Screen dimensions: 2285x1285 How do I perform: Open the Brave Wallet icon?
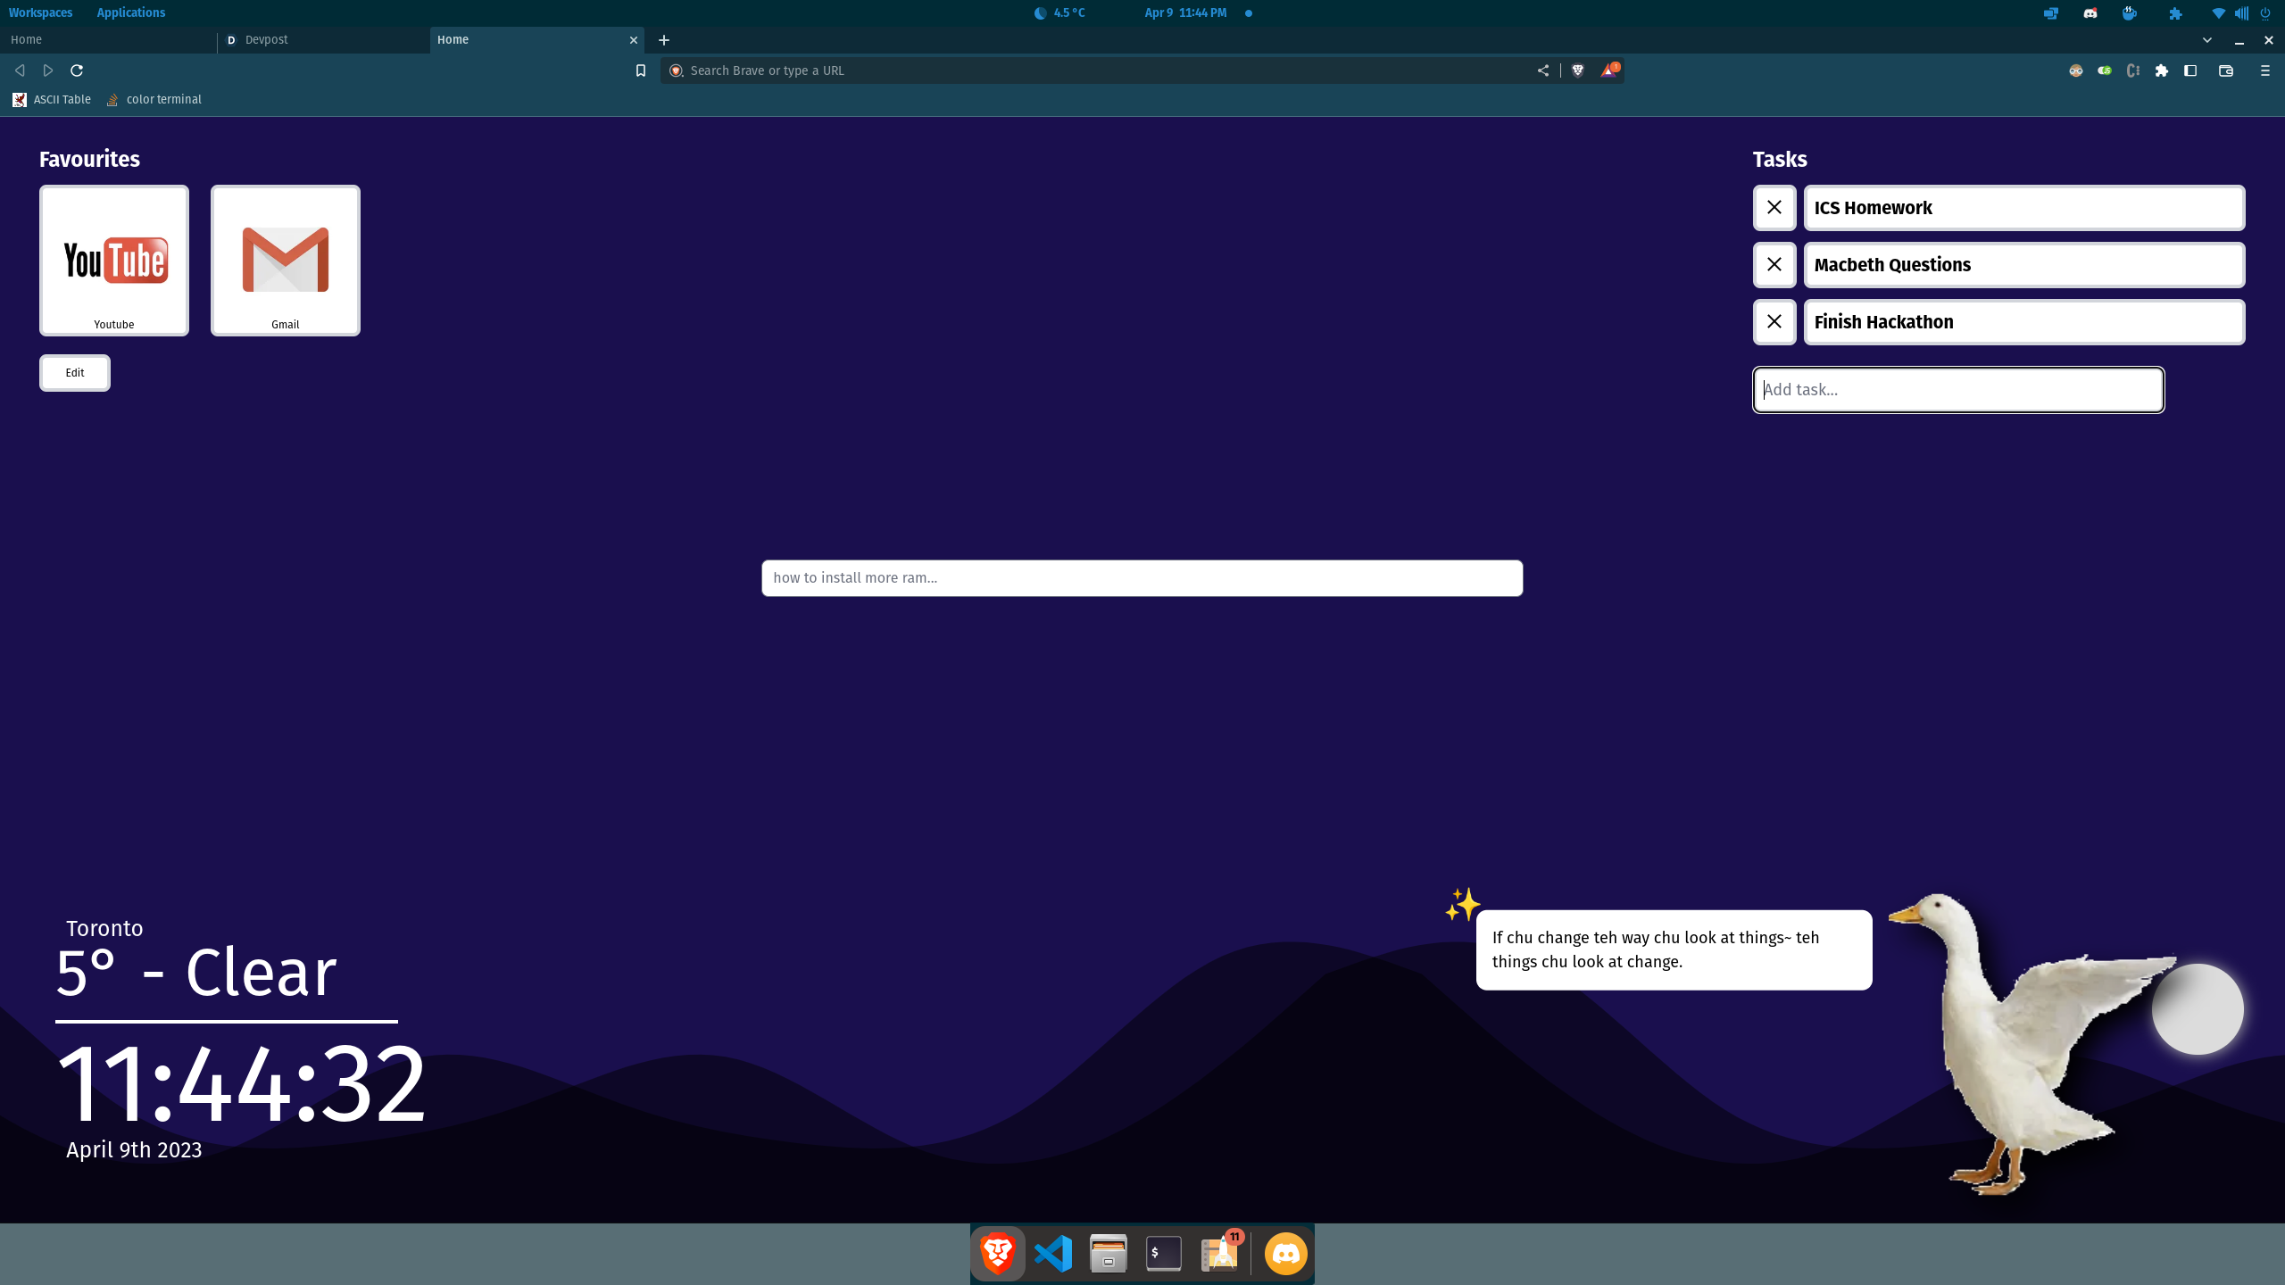(2225, 70)
